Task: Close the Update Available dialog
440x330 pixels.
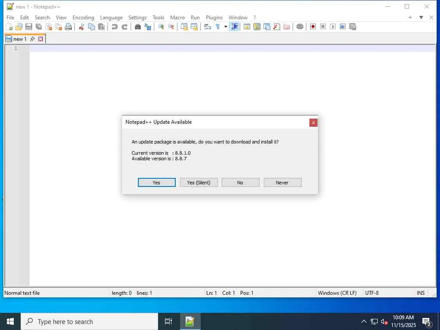Action: [x=313, y=122]
